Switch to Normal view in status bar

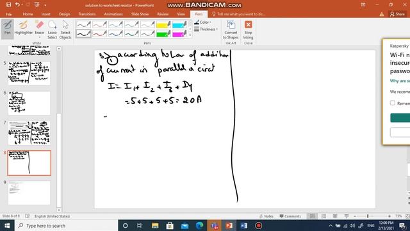coord(312,216)
